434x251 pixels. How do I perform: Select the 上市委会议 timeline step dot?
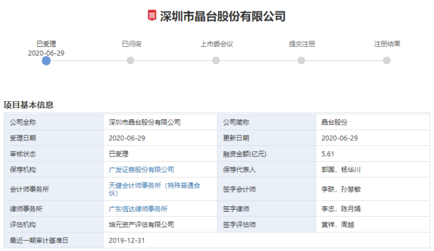pyautogui.click(x=216, y=61)
